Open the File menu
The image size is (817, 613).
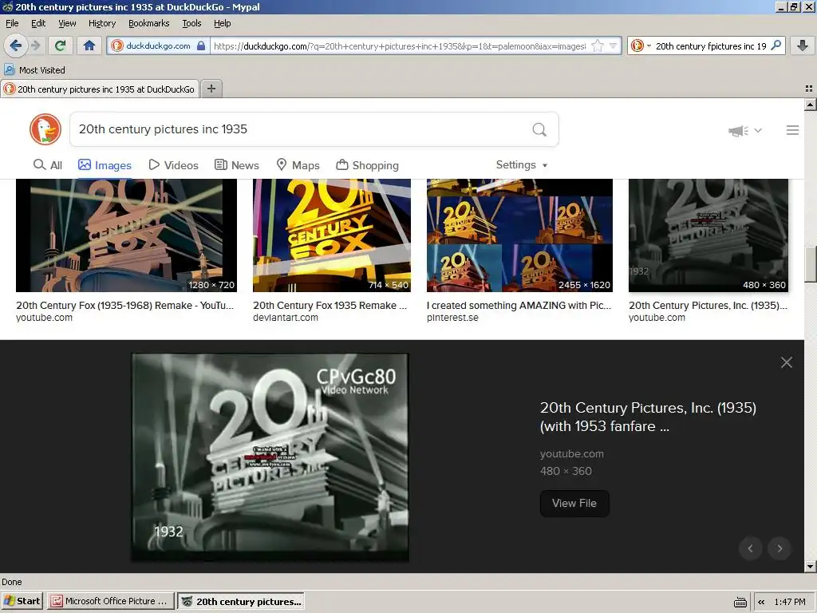(12, 23)
